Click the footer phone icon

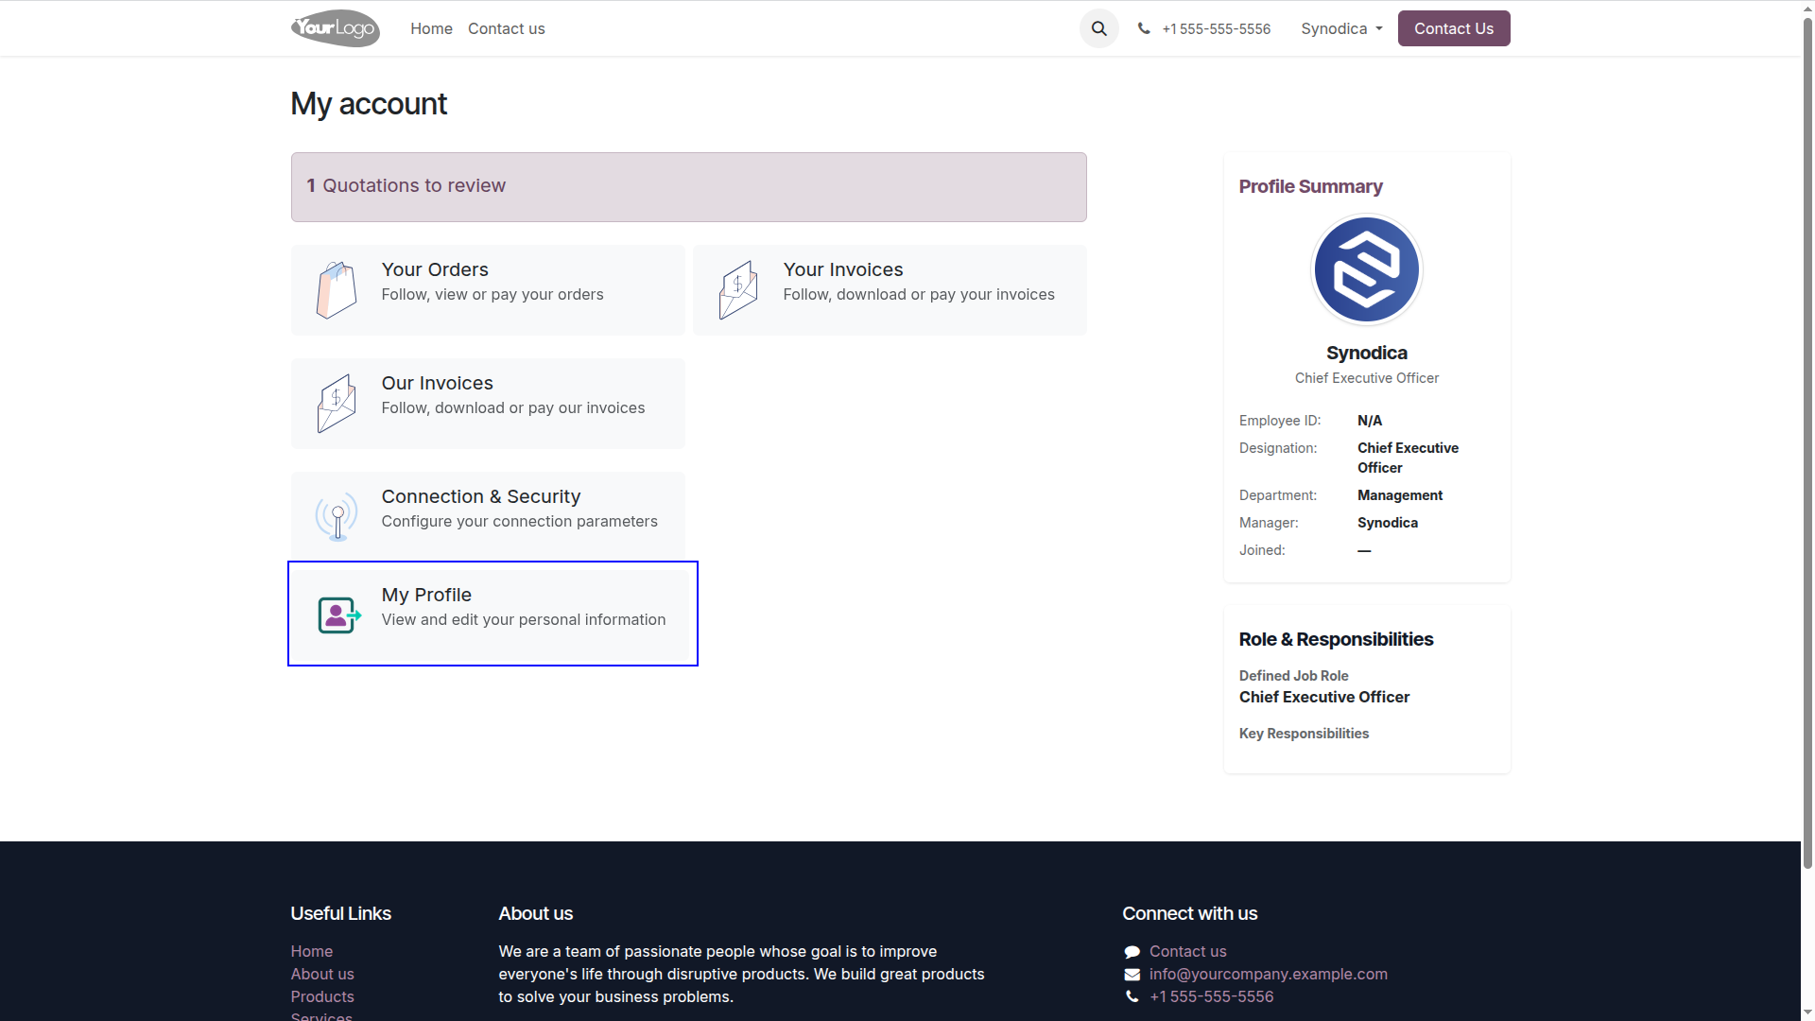(1132, 996)
